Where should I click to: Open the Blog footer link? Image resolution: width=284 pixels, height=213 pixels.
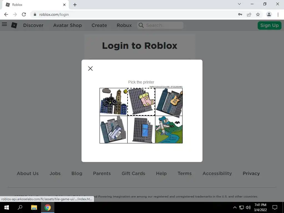pyautogui.click(x=77, y=173)
